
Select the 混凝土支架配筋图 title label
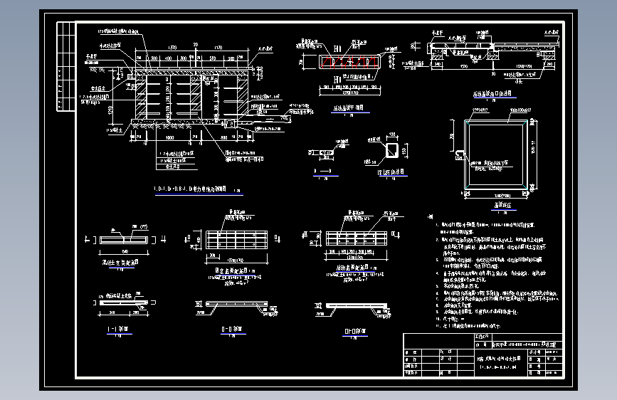[x=120, y=263]
